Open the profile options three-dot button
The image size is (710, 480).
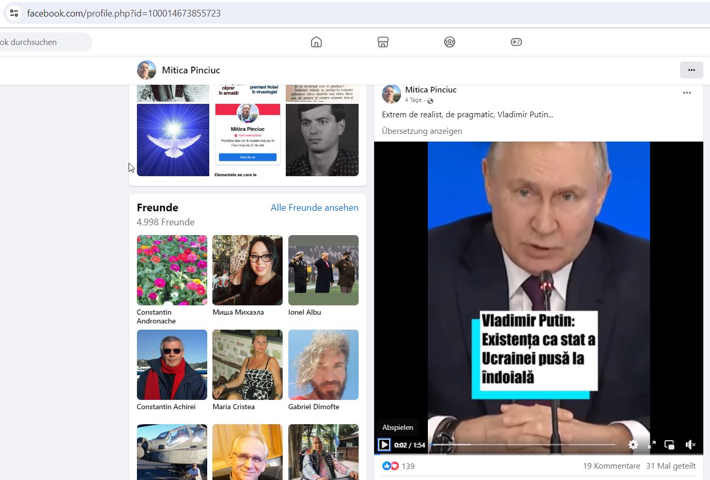click(x=691, y=70)
